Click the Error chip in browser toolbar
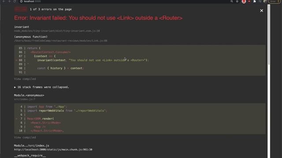Viewport: 282px width, 158px height. pos(274,1)
